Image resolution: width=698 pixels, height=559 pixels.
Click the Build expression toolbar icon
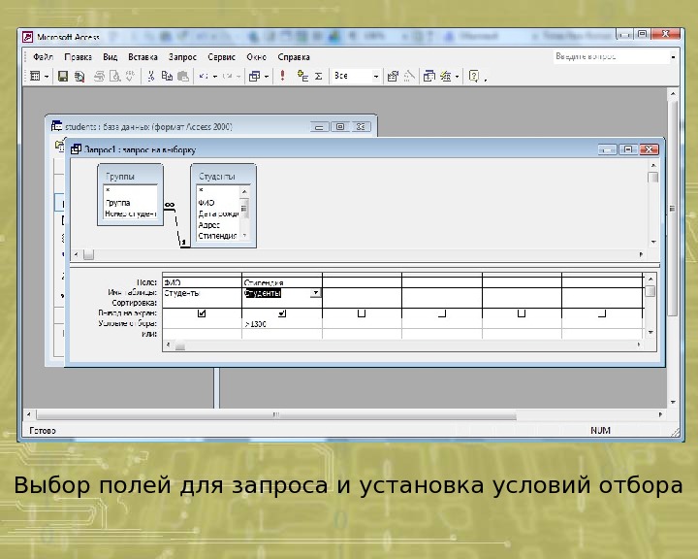[409, 77]
